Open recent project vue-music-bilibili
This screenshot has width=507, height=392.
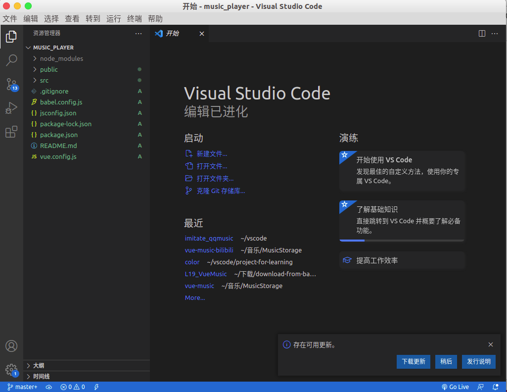(209, 250)
